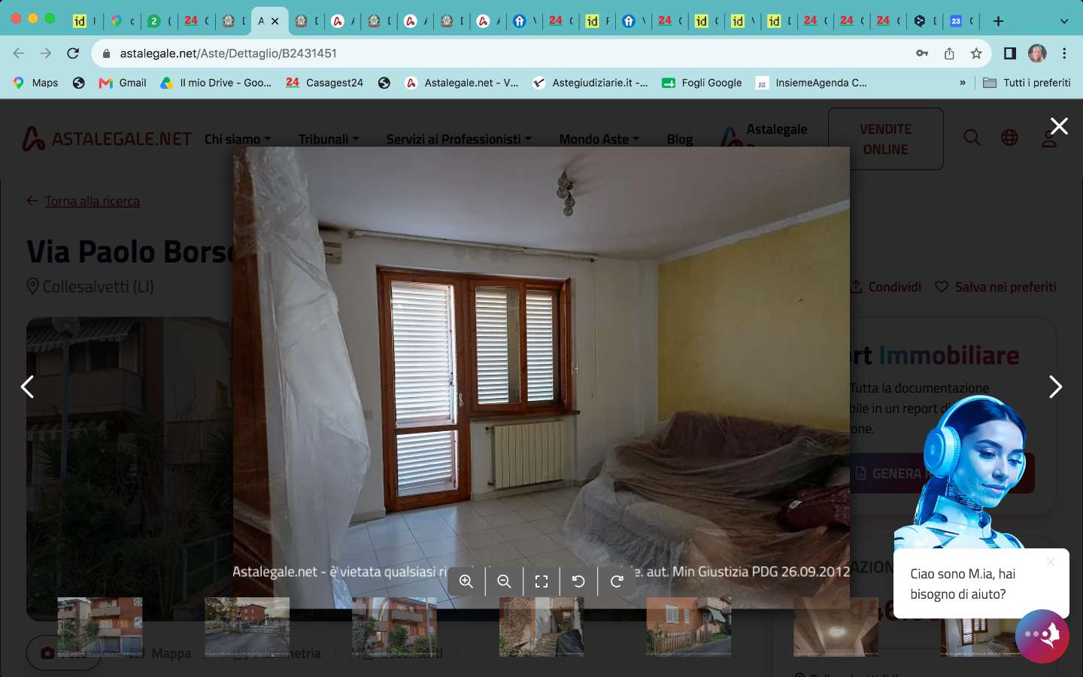Bookmark this page with the star icon
Image resolution: width=1083 pixels, height=677 pixels.
pos(976,53)
